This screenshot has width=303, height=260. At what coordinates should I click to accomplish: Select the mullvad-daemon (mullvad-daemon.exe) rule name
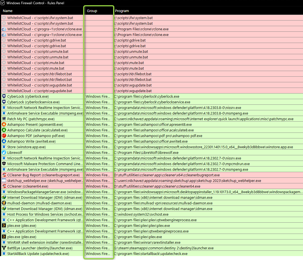(x=40, y=203)
